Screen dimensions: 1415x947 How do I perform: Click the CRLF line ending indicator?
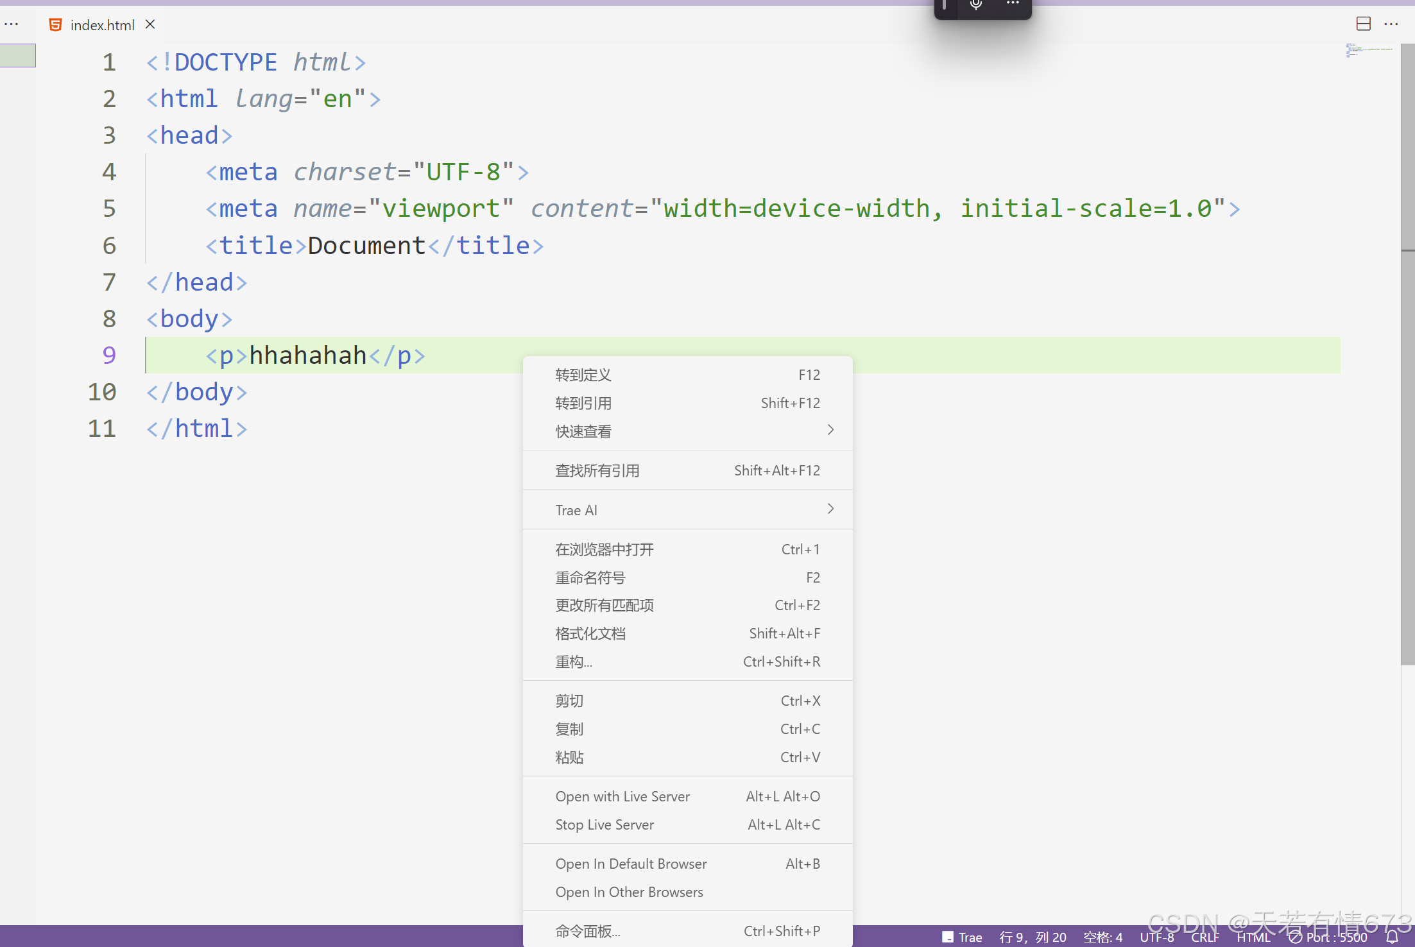pyautogui.click(x=1205, y=937)
